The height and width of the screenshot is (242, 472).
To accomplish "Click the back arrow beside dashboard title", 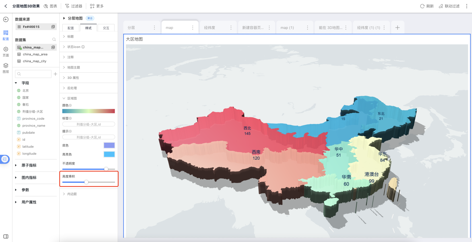I will pyautogui.click(x=6, y=6).
